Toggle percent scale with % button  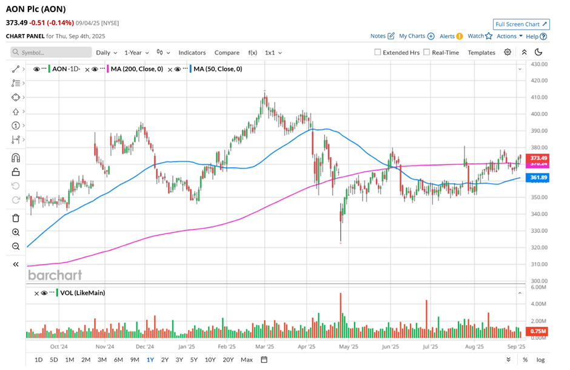pyautogui.click(x=525, y=360)
